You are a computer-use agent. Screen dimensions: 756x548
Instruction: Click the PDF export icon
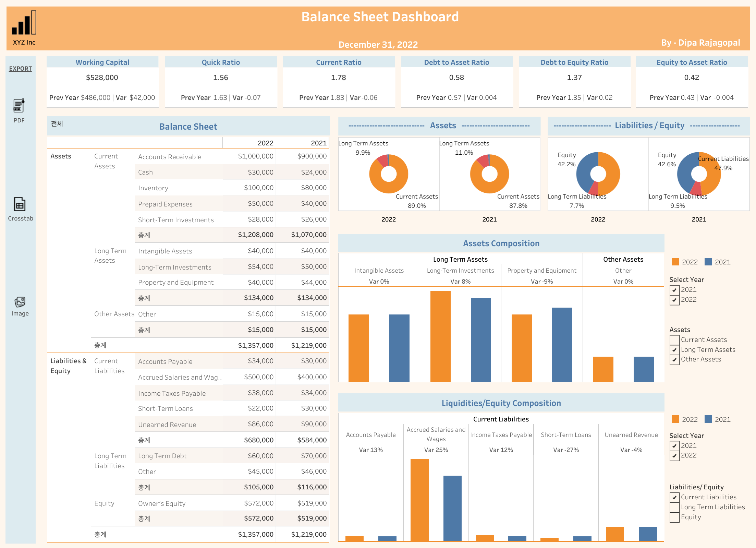(x=19, y=106)
